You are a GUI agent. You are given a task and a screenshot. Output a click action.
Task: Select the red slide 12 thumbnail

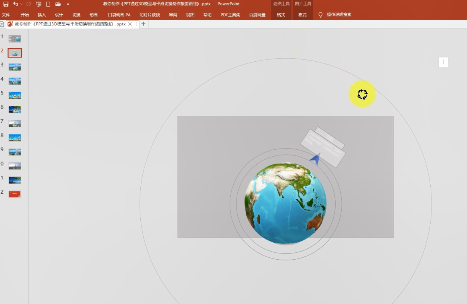pos(15,194)
